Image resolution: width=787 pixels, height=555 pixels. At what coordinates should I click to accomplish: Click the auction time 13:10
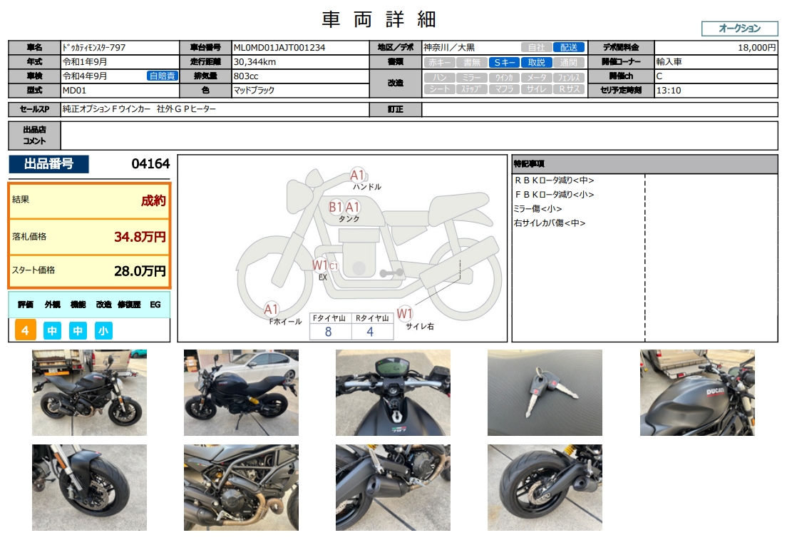click(669, 91)
